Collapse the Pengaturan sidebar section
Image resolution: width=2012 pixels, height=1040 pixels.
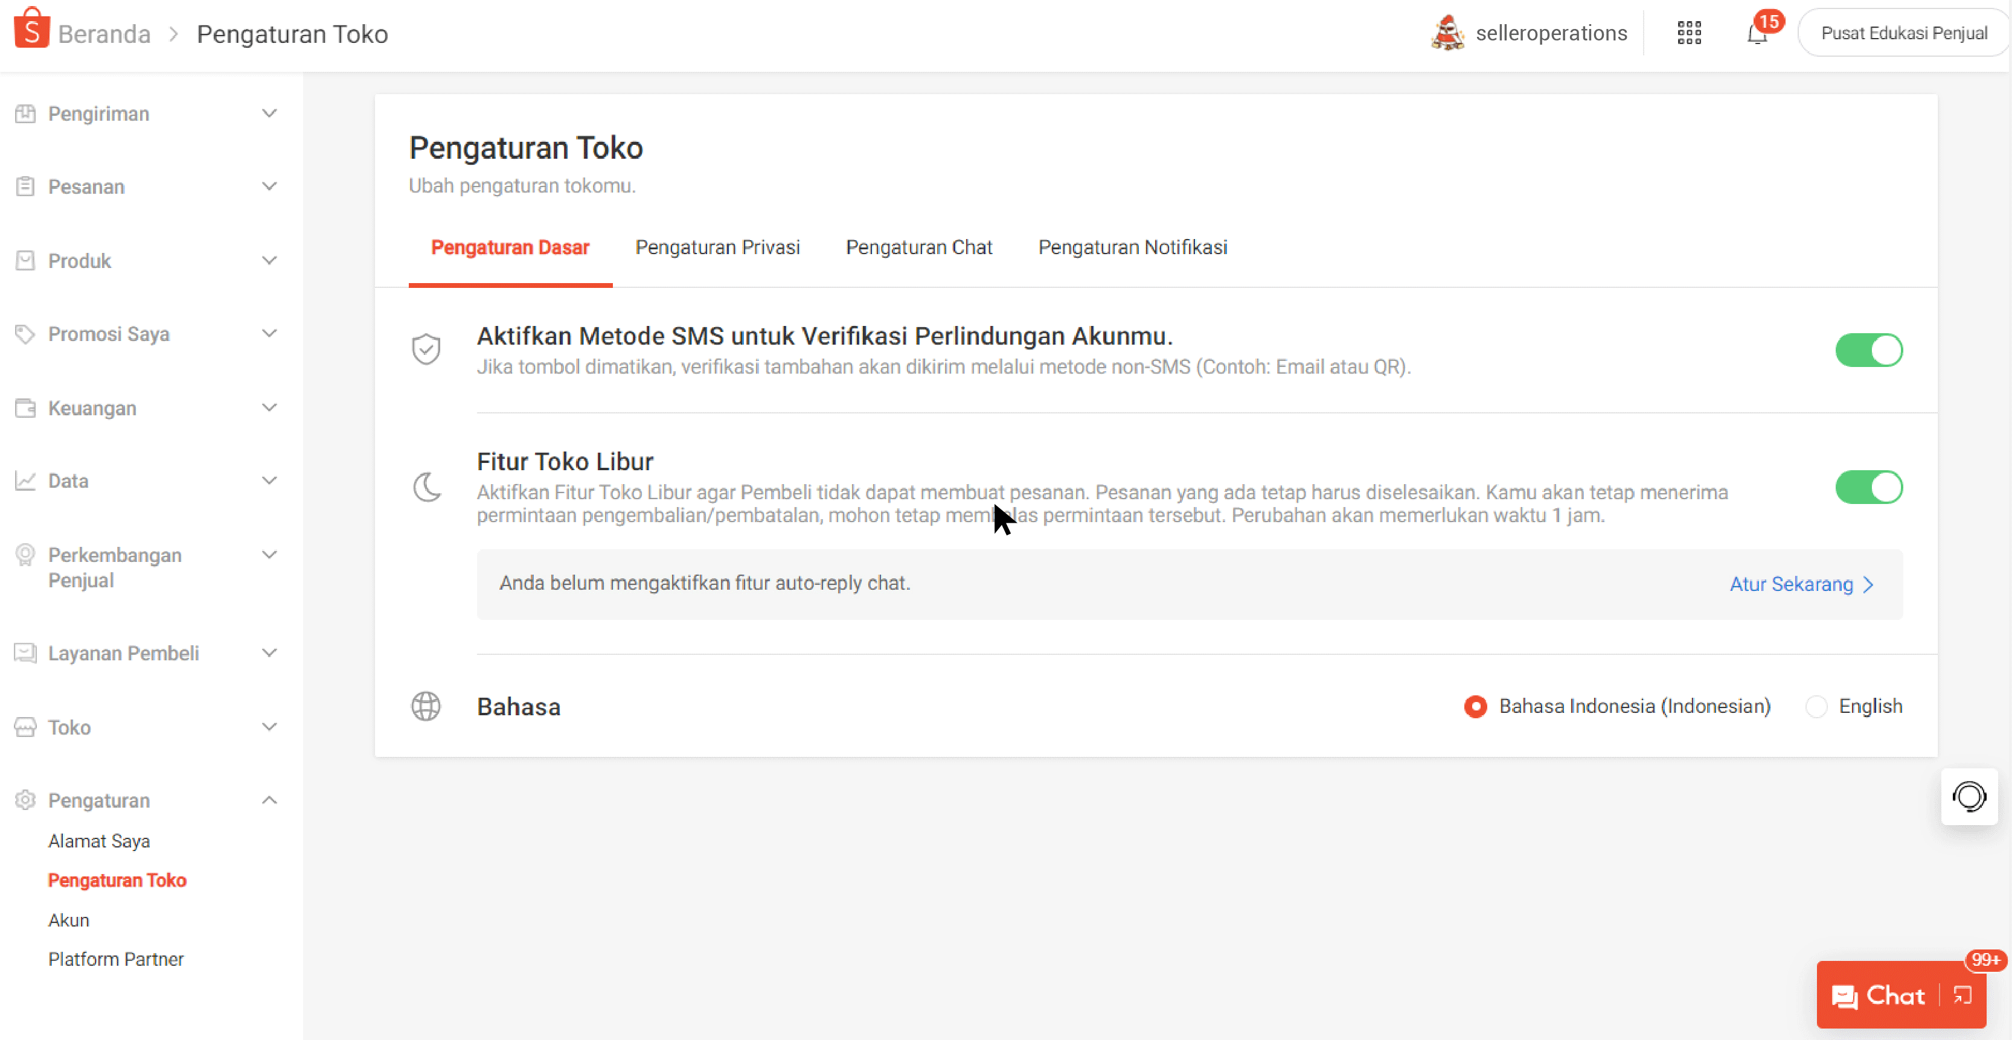click(x=269, y=800)
